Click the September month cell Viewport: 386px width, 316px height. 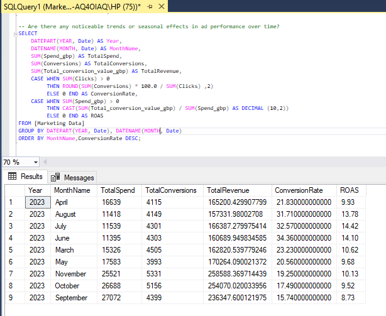pyautogui.click(x=74, y=298)
